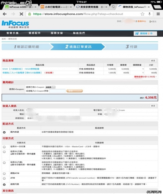Open 聯絡我們 navigation menu
This screenshot has height=194, width=163.
pos(79,33)
